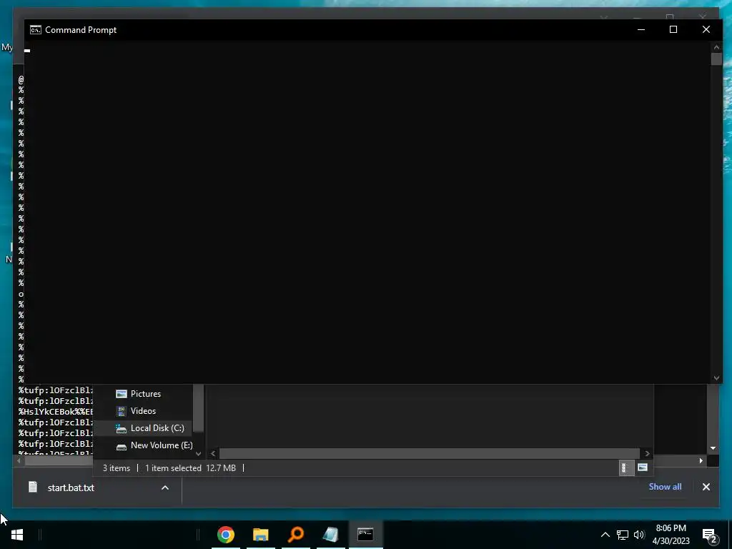Show hidden system tray icons
The image size is (732, 549).
[605, 535]
